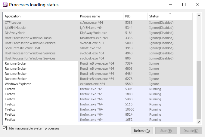Sort by the Application column header
Image resolution: width=205 pixels, height=137 pixels.
pyautogui.click(x=41, y=16)
